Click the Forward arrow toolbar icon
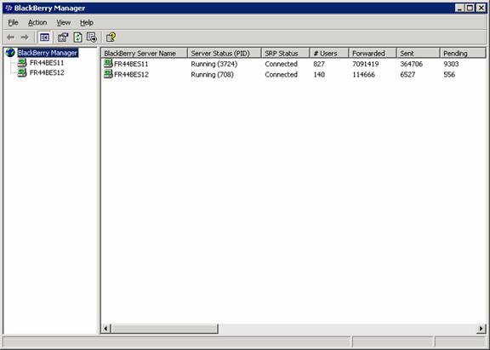Screen dimensions: 490x350 point(25,37)
